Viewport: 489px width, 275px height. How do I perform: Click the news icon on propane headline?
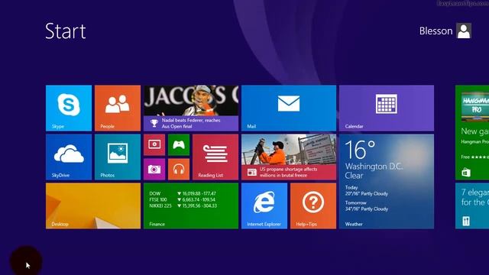pos(251,172)
